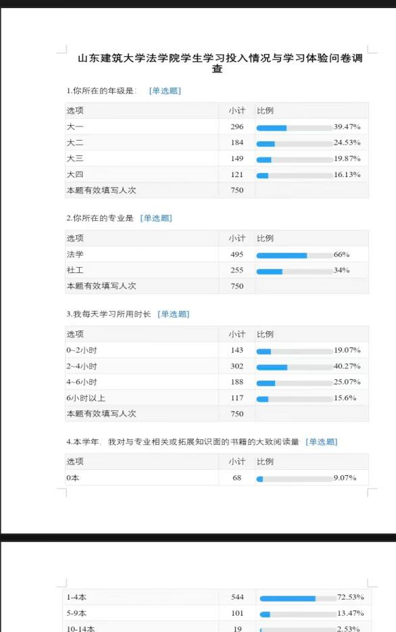
Task: Click the 大一 proportion bar showing 39.47%
Action: click(x=295, y=128)
